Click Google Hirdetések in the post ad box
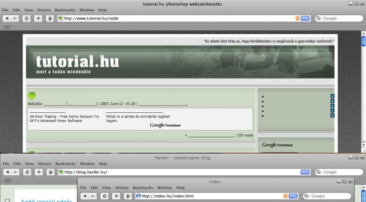The image size is (366, 202). point(165,125)
